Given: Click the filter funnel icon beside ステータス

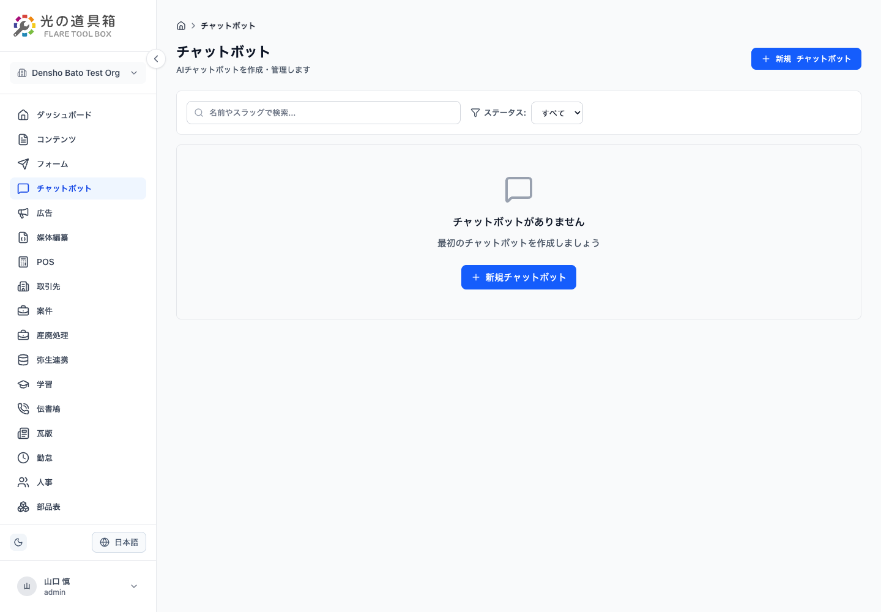Looking at the screenshot, I should (475, 113).
